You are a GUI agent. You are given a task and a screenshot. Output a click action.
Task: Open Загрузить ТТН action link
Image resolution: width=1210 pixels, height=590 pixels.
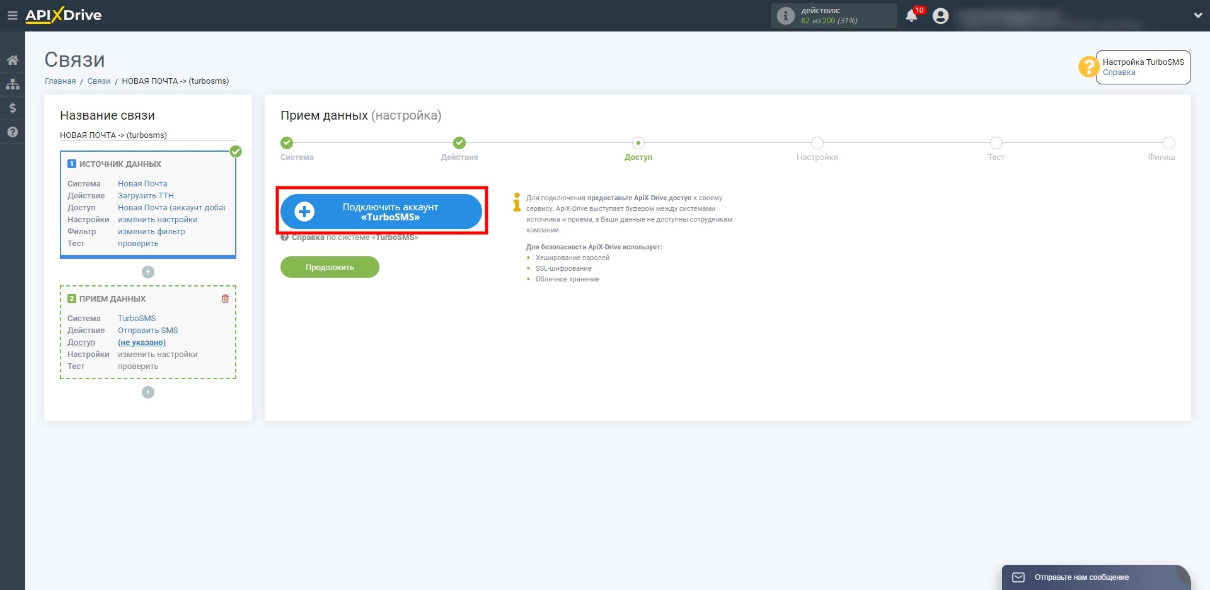[146, 196]
